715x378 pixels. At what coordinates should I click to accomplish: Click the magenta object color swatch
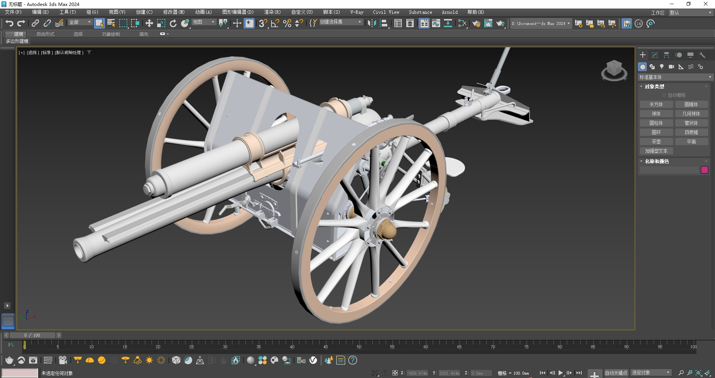pyautogui.click(x=704, y=170)
